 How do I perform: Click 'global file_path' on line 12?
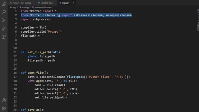tap(41, 56)
